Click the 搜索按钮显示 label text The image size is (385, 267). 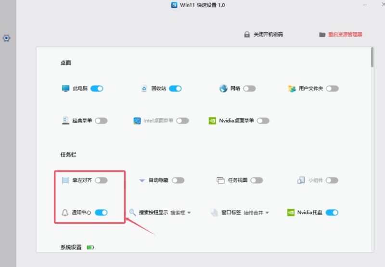[154, 213]
